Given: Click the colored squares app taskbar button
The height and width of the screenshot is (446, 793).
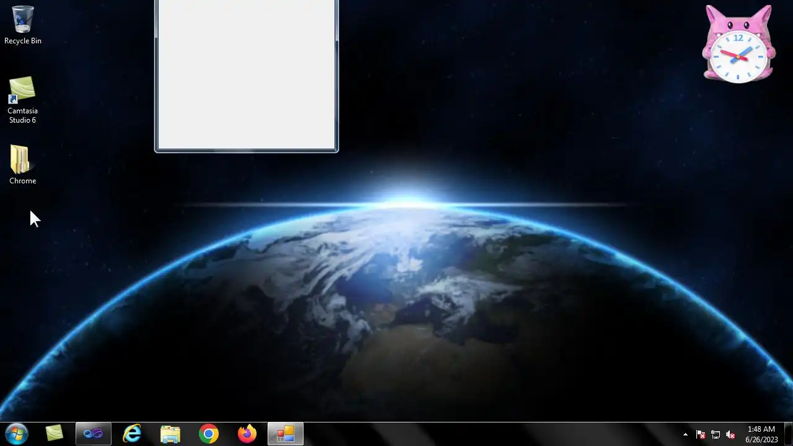Looking at the screenshot, I should pos(286,434).
